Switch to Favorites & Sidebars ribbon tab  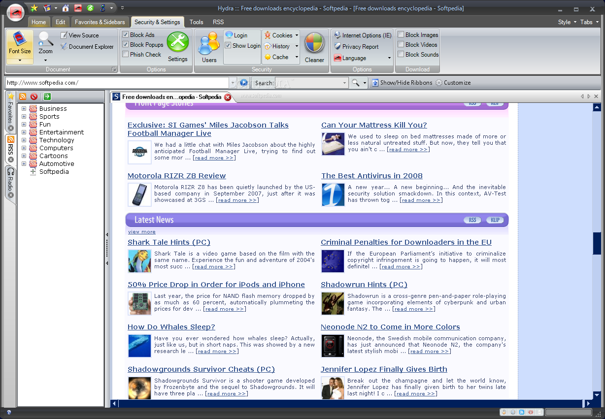(x=100, y=22)
